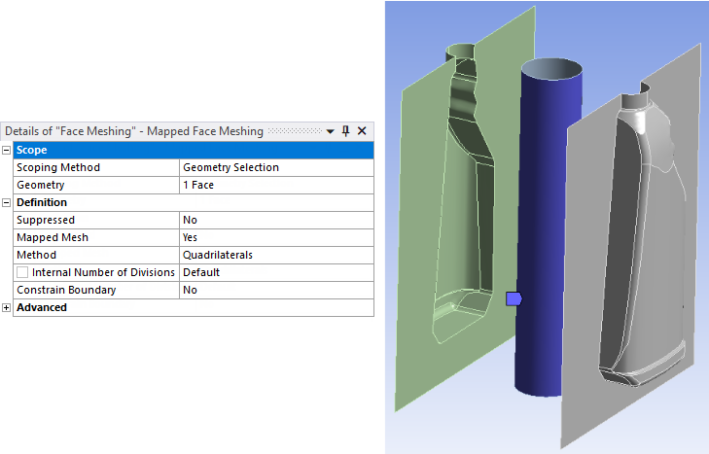Click the Mapped Mesh label
Screen dimensions: 709x454
53,237
